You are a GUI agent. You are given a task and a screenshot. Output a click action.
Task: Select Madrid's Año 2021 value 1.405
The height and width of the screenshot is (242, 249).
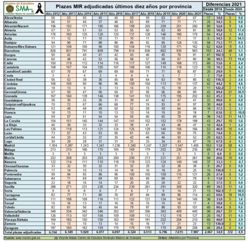194,145
